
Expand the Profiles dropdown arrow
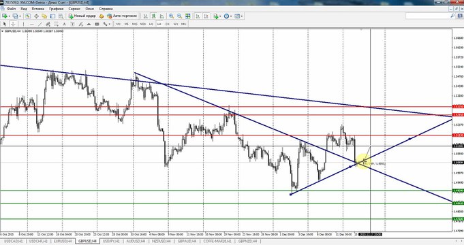click(x=20, y=16)
